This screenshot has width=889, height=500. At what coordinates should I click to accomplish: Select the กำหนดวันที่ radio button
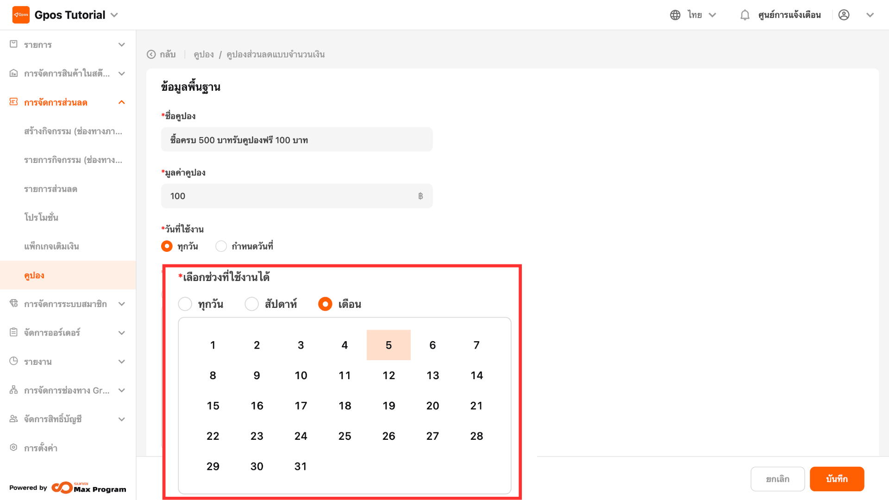coord(221,246)
